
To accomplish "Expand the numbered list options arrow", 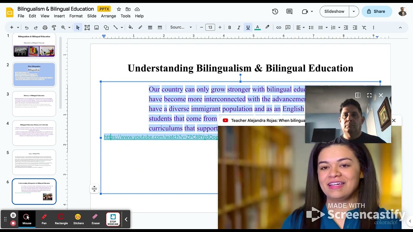I will [339, 28].
